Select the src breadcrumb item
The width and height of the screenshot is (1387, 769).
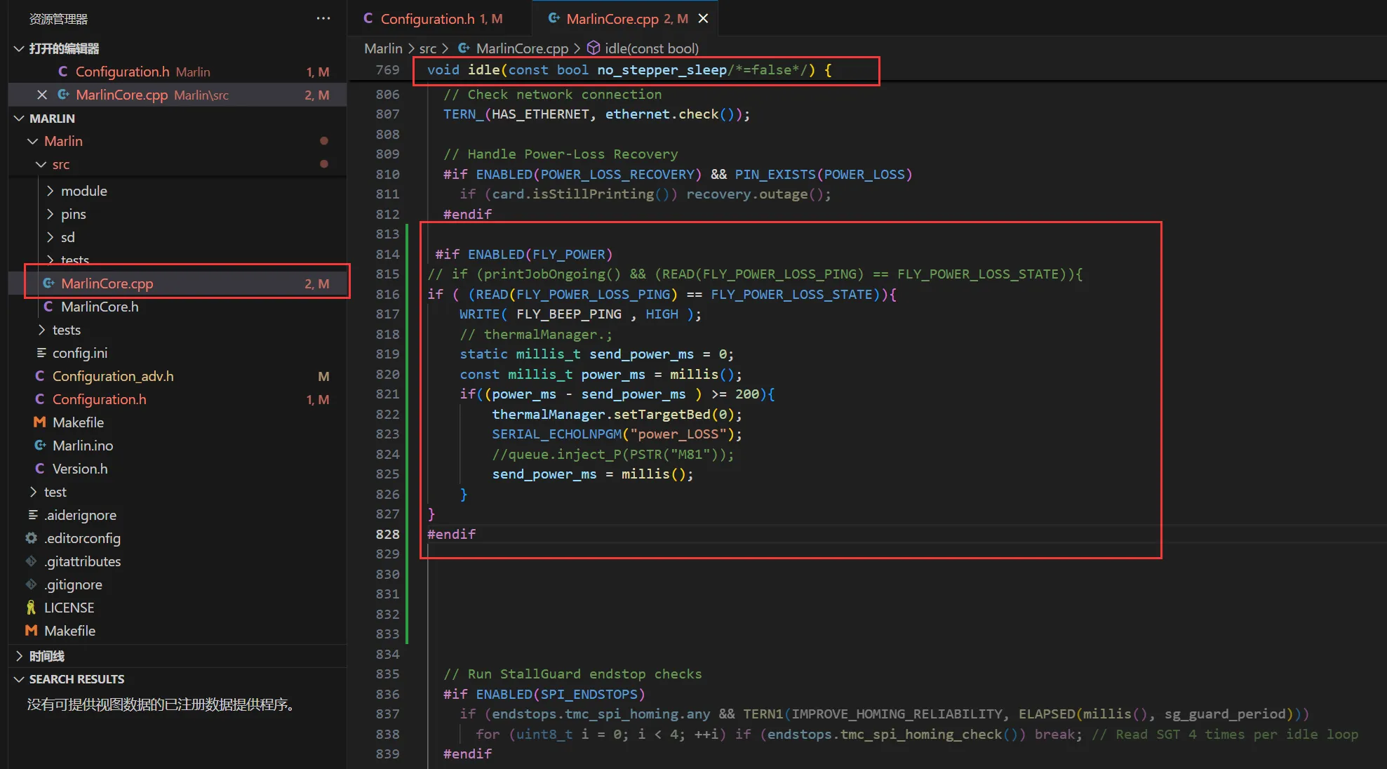427,48
